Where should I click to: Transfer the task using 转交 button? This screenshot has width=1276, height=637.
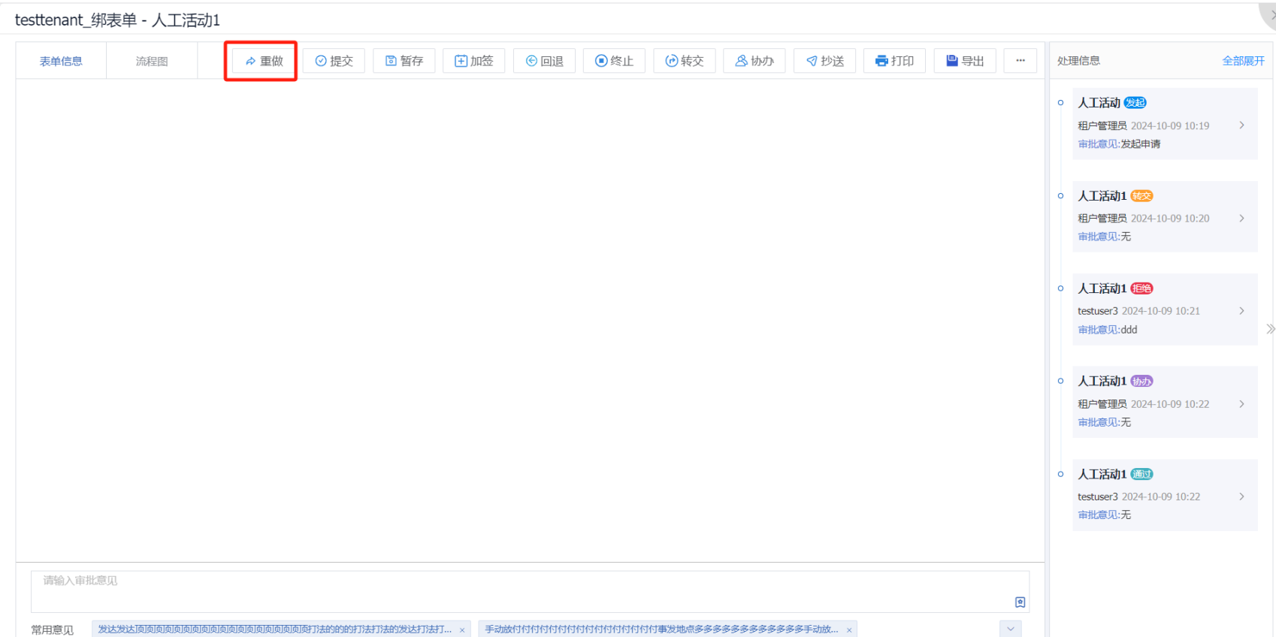click(x=684, y=61)
